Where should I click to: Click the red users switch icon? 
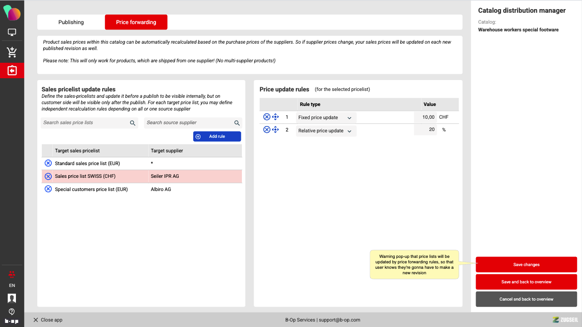[x=12, y=274]
